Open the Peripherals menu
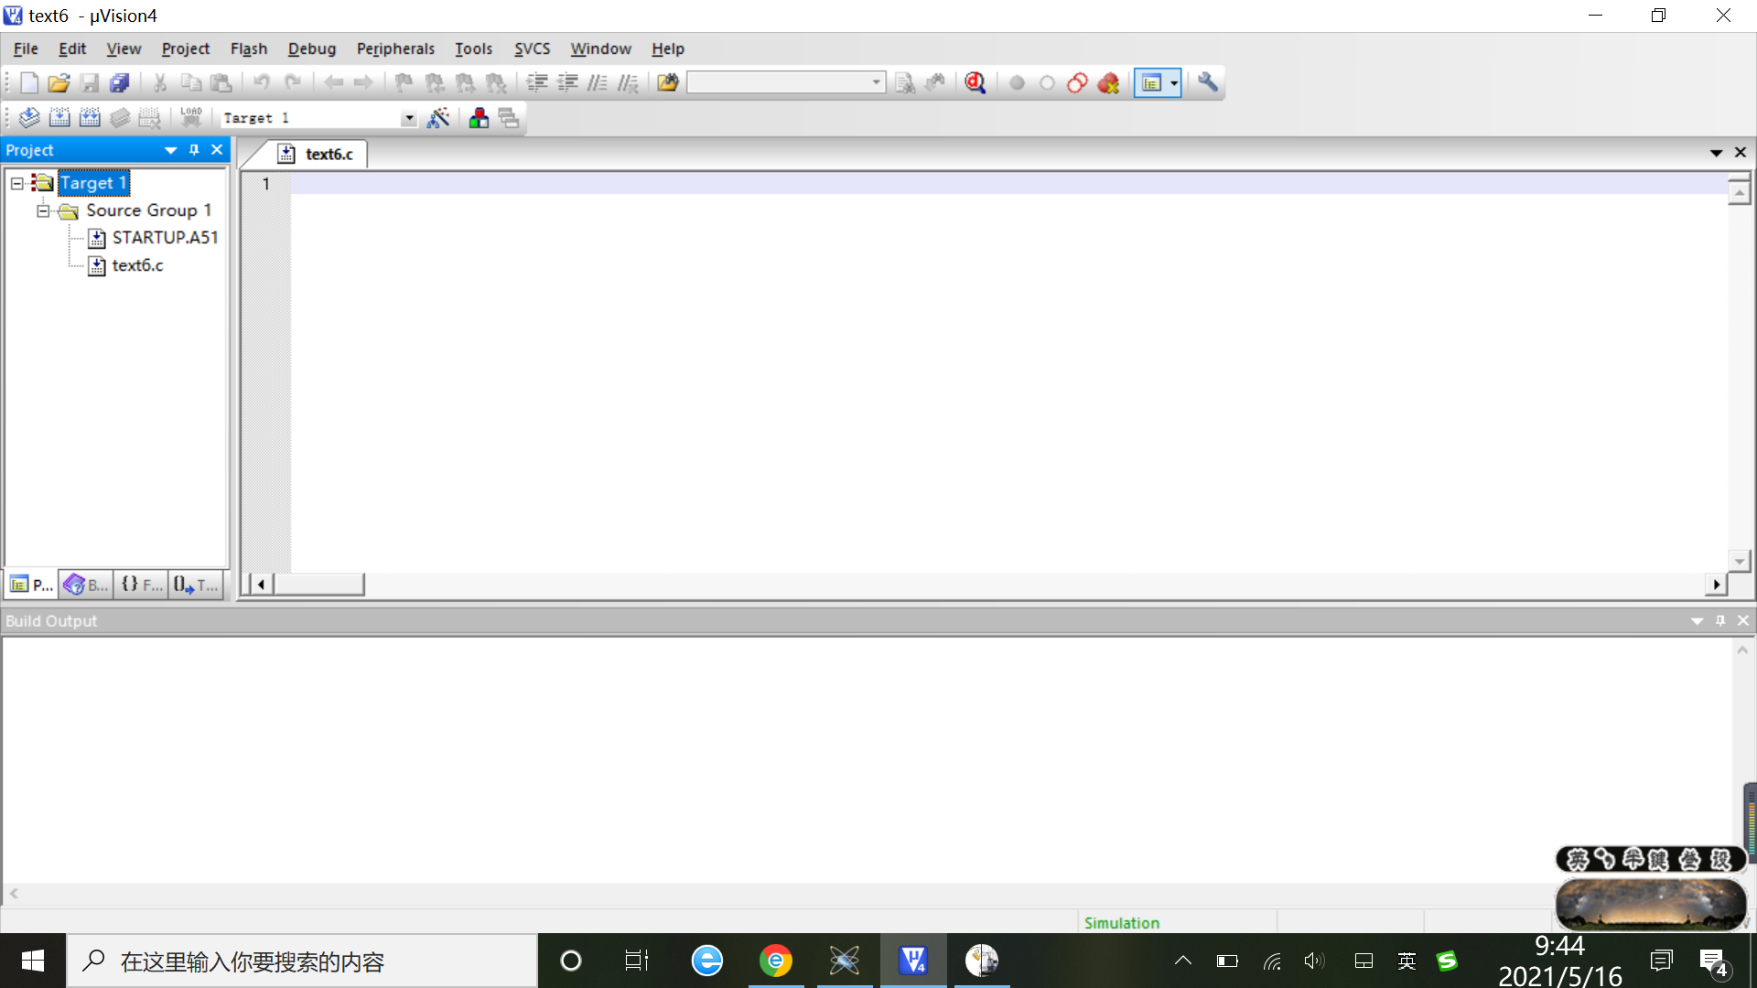1757x988 pixels. coord(395,48)
